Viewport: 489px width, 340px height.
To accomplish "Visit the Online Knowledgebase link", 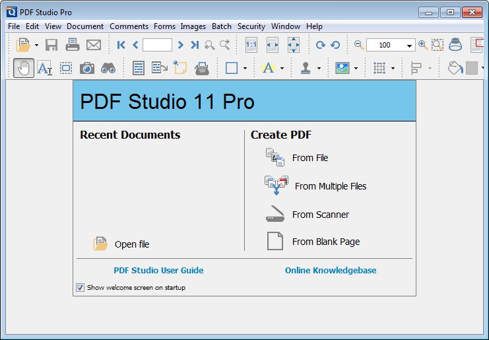I will (x=331, y=270).
